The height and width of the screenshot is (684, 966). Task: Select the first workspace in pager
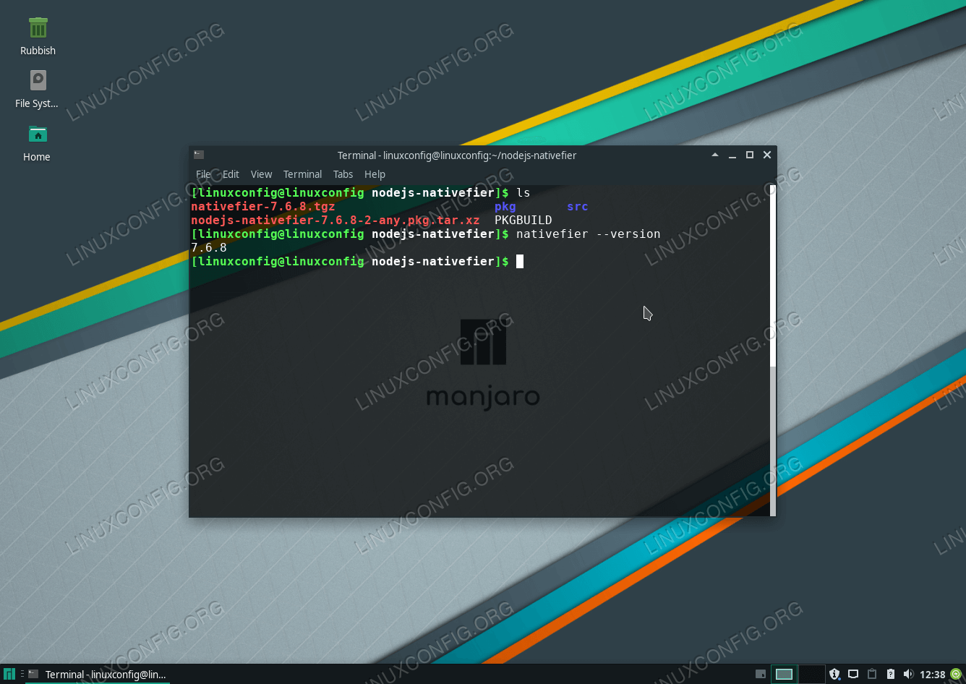(x=784, y=674)
